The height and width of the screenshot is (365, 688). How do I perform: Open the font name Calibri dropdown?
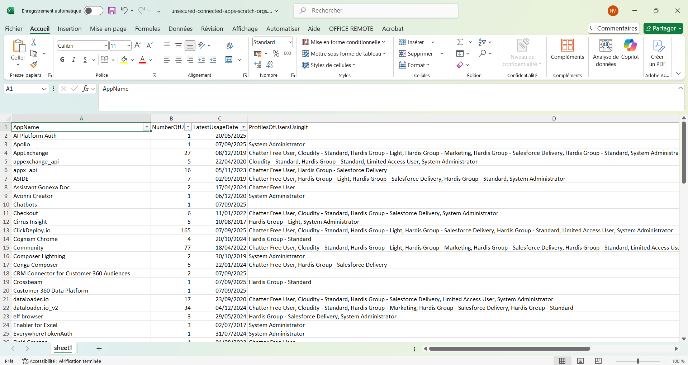coord(106,46)
